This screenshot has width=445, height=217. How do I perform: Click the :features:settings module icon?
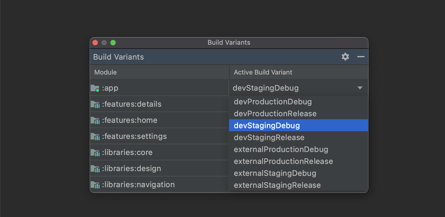coord(95,137)
